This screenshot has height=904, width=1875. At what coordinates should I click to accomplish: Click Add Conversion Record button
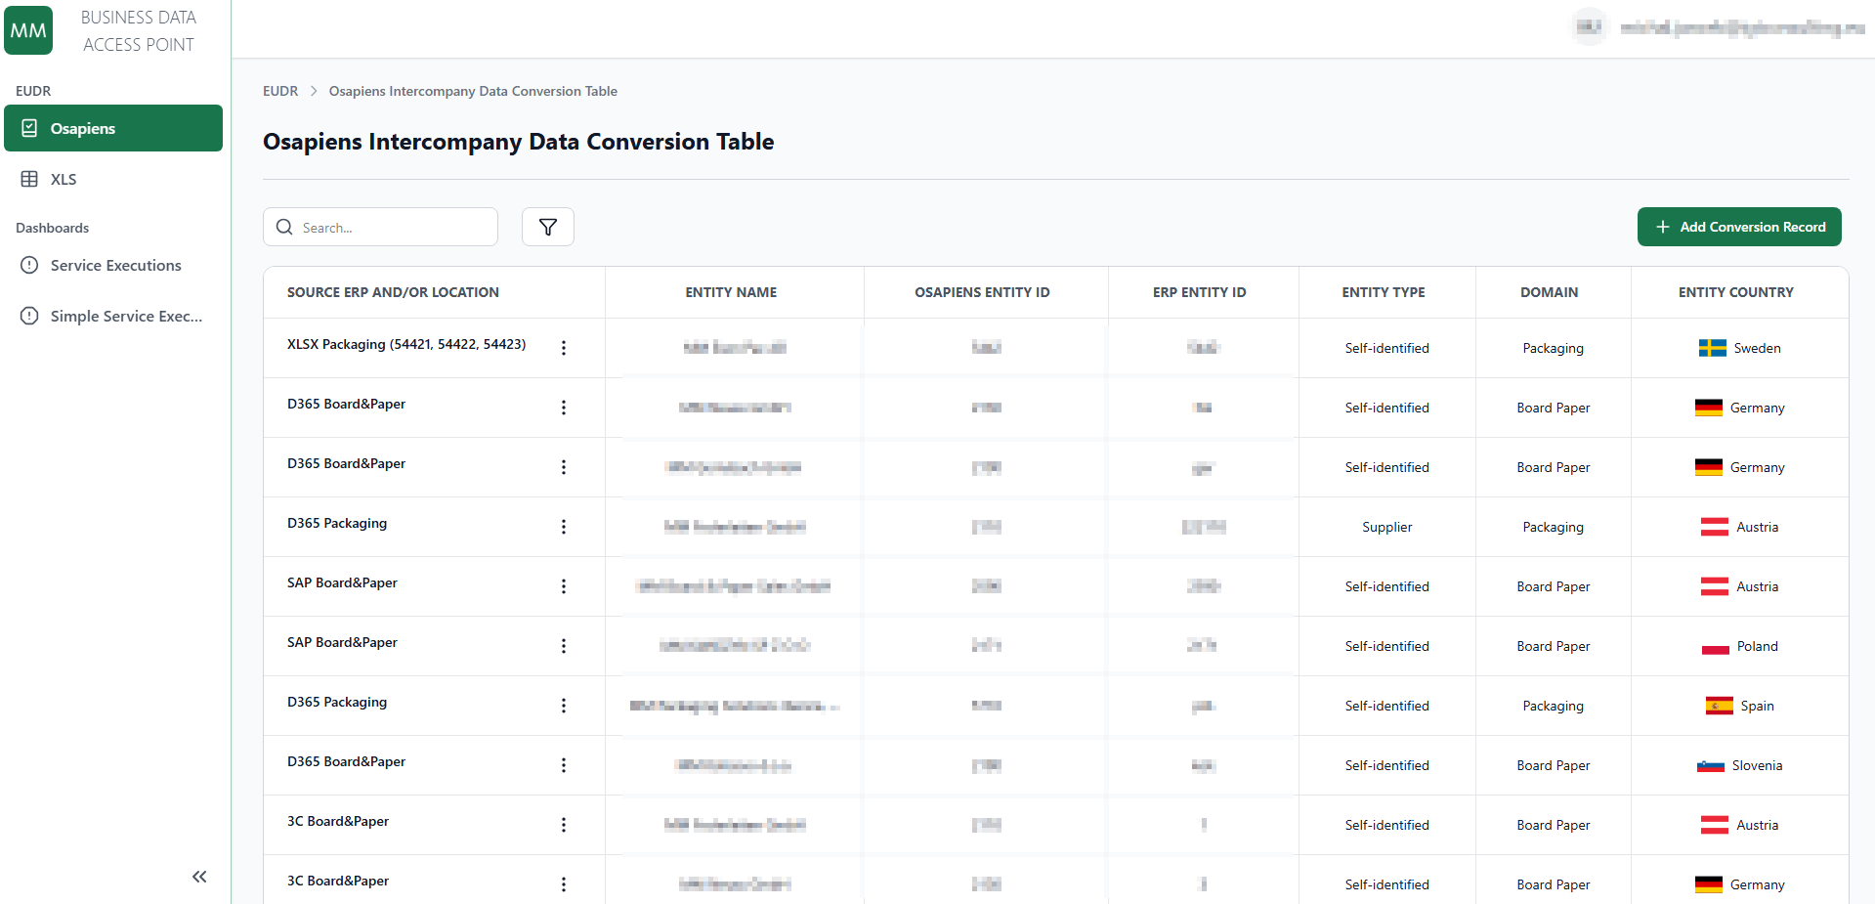[1739, 227]
